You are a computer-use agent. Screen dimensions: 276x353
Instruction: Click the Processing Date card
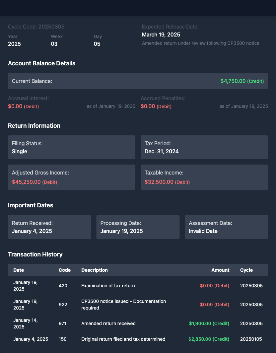coord(138,227)
